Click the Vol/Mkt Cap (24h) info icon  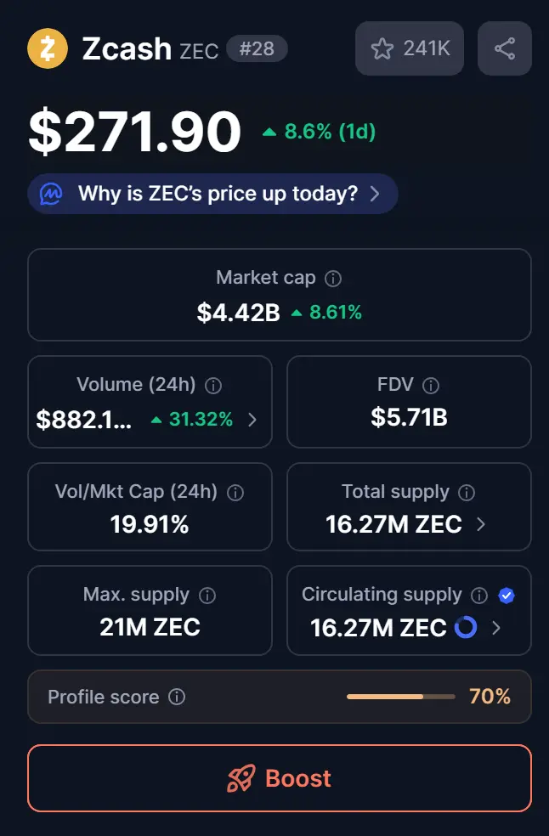click(235, 493)
